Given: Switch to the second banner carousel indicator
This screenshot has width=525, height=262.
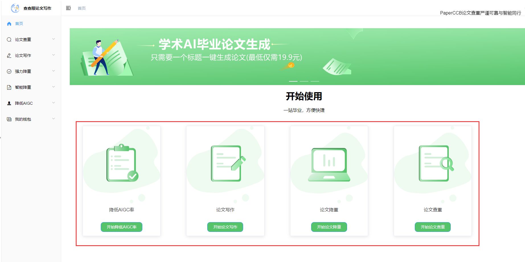Looking at the screenshot, I should [x=304, y=81].
